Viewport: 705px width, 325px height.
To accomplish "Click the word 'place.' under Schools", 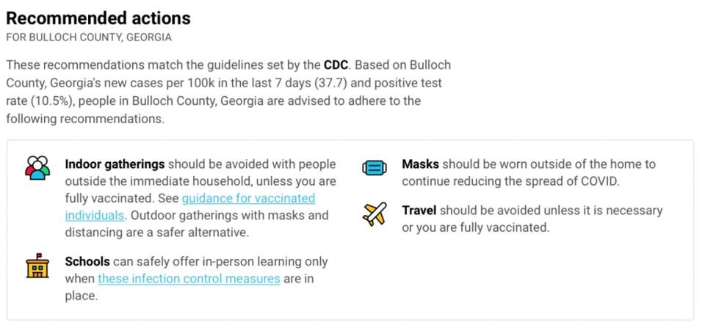I will [x=82, y=296].
